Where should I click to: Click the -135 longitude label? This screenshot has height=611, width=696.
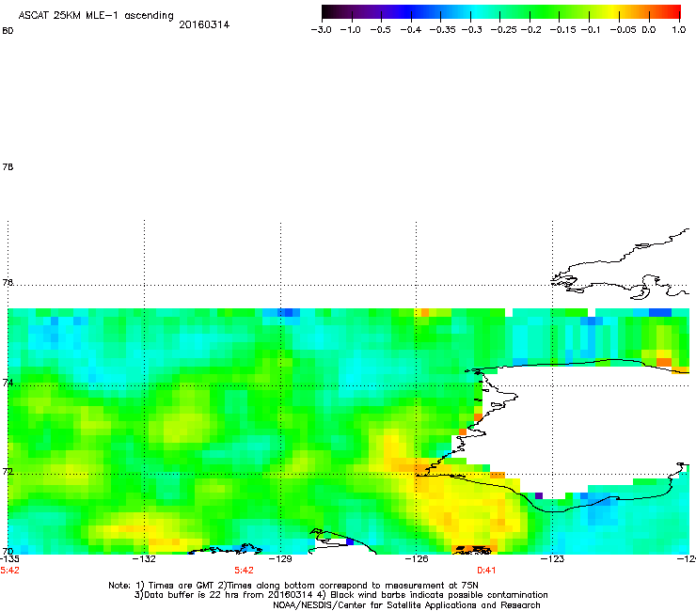click(x=8, y=559)
